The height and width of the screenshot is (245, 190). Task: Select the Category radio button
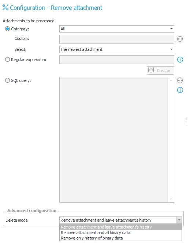pyautogui.click(x=7, y=29)
